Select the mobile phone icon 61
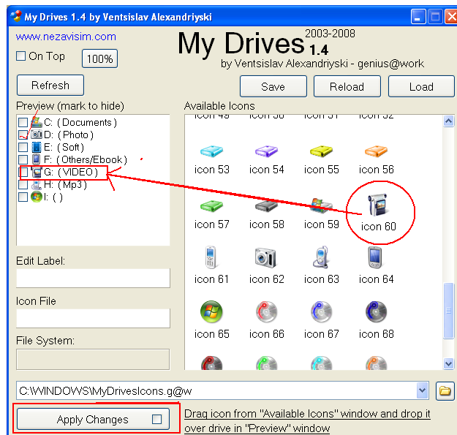457x435 pixels. pos(211,257)
